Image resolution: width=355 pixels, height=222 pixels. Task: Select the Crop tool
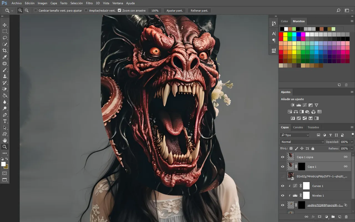5,51
